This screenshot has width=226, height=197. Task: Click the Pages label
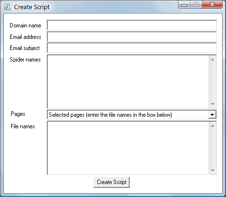pyautogui.click(x=18, y=114)
